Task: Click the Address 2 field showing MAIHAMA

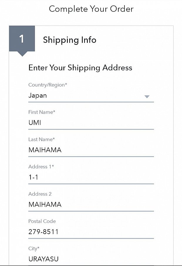Action: tap(91, 204)
